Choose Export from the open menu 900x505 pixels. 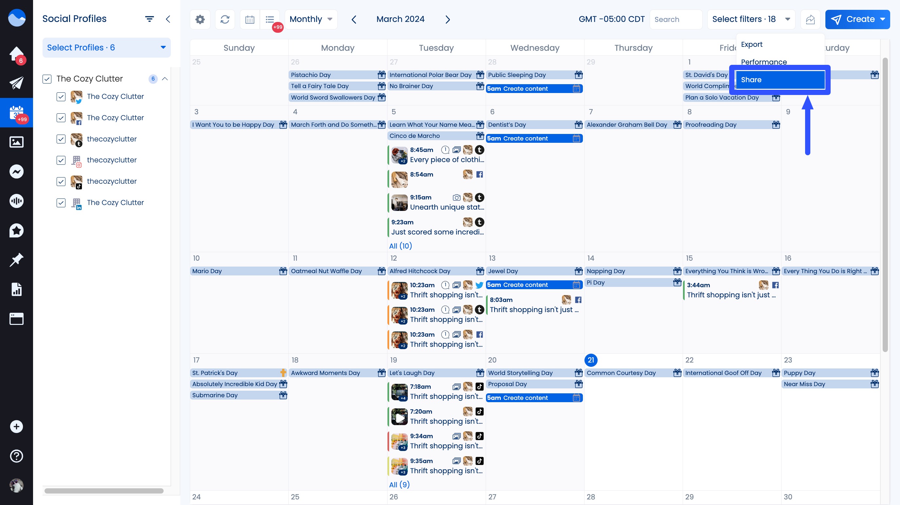coord(751,45)
